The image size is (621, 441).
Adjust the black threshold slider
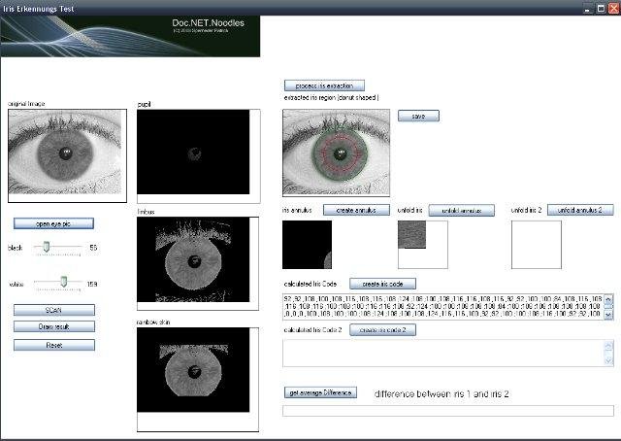pos(47,247)
